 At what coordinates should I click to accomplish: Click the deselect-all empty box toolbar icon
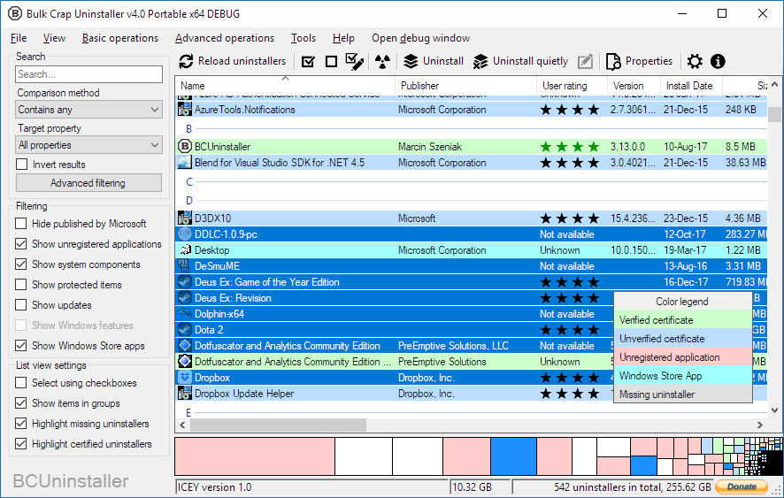coord(331,61)
